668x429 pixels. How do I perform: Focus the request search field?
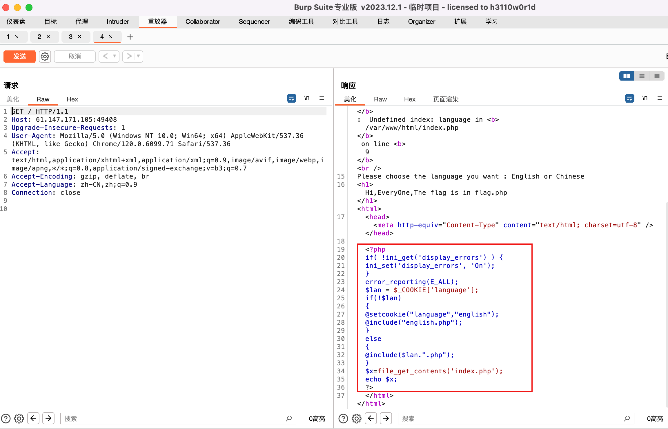[178, 419]
